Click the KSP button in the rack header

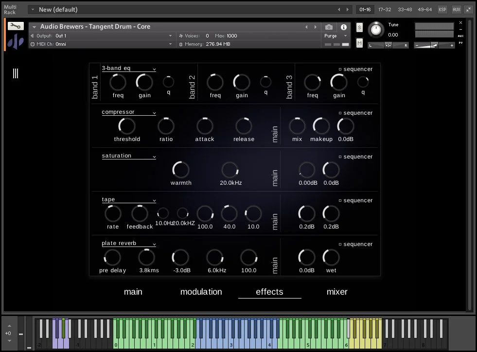(x=442, y=9)
